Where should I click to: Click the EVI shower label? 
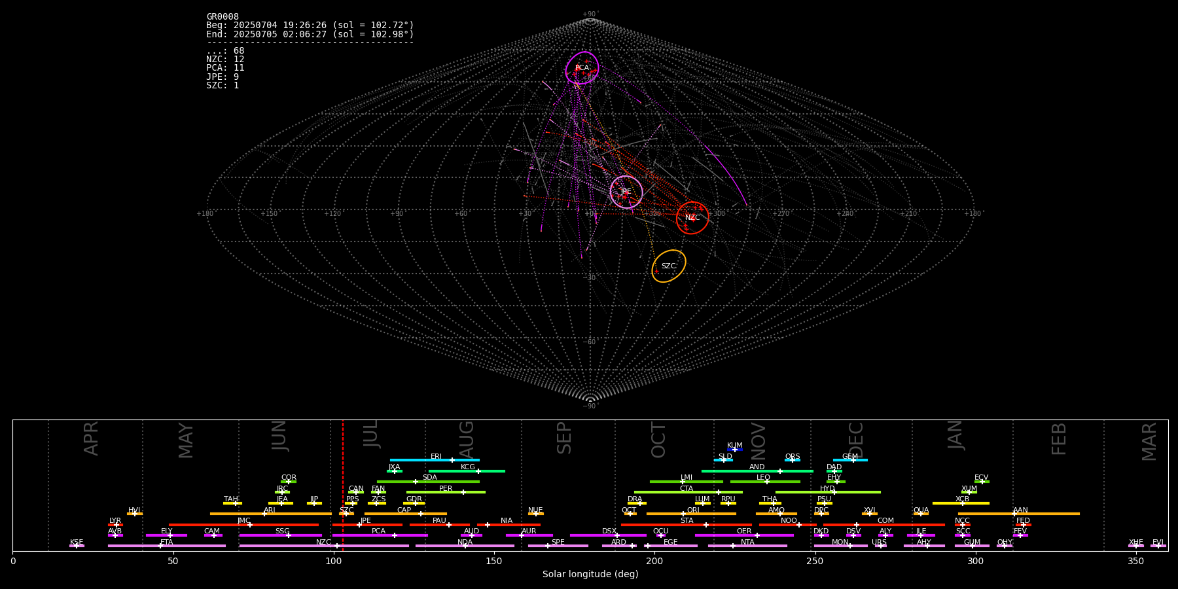click(x=1158, y=543)
